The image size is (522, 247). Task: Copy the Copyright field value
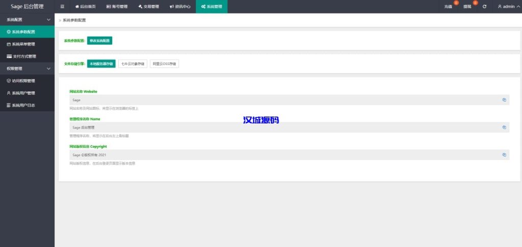(504, 155)
